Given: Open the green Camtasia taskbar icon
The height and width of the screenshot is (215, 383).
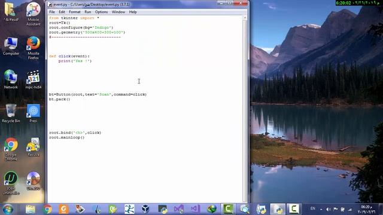Looking at the screenshot, I should click(x=228, y=209).
